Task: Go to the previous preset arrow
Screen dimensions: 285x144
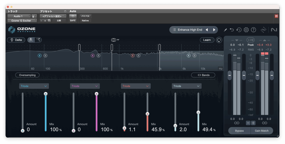Action: click(207, 30)
